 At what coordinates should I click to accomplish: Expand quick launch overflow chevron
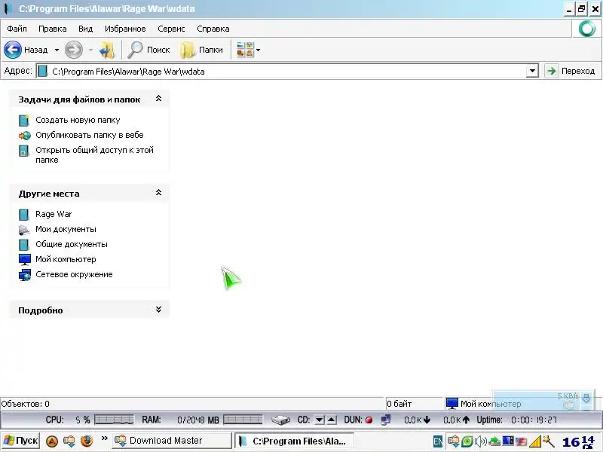point(104,438)
